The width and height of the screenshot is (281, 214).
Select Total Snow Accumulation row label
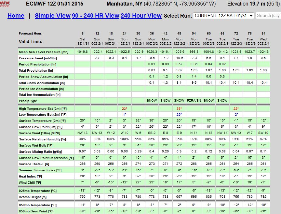(42, 83)
